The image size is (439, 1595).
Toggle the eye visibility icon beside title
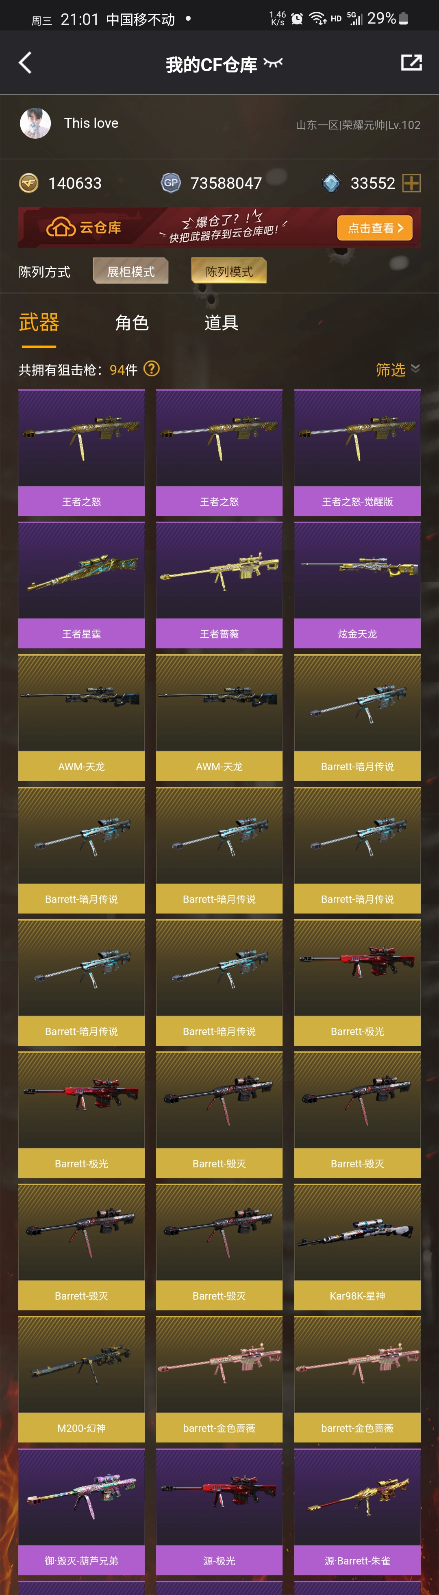click(x=273, y=63)
